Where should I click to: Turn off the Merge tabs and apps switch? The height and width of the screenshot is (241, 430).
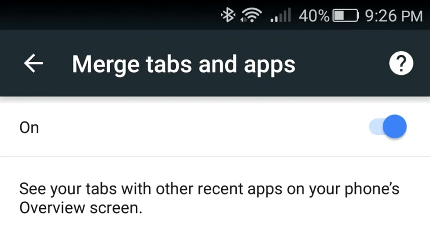coord(388,127)
